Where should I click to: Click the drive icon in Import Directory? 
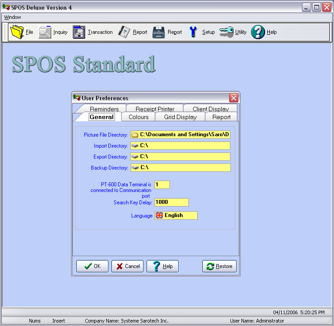click(135, 145)
